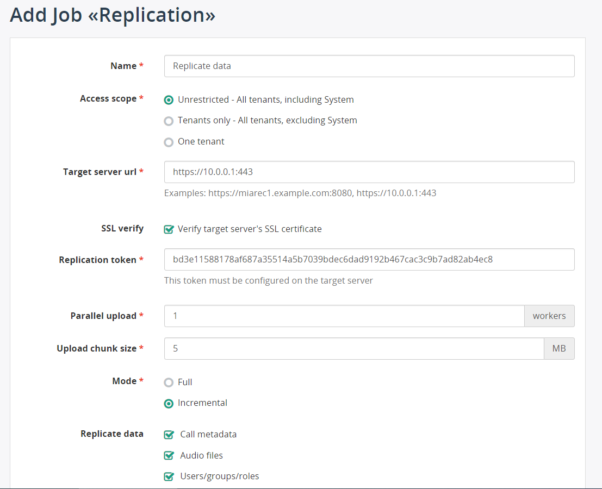Click the 'MB' unit label
This screenshot has width=602, height=489.
559,349
